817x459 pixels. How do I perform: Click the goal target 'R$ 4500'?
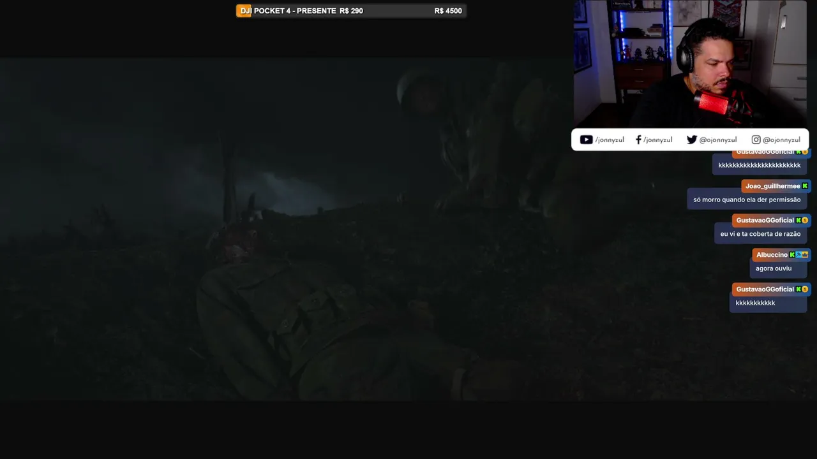click(448, 11)
